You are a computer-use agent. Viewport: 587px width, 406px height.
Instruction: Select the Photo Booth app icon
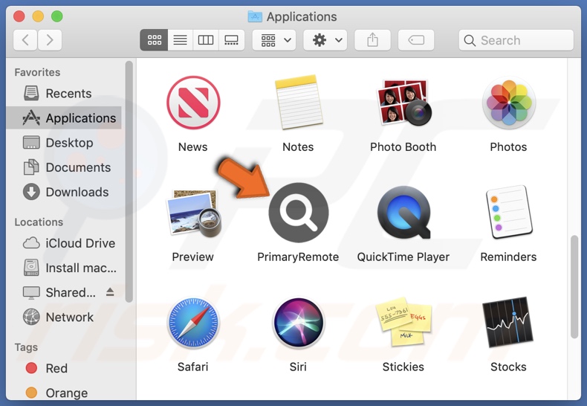[x=403, y=103]
